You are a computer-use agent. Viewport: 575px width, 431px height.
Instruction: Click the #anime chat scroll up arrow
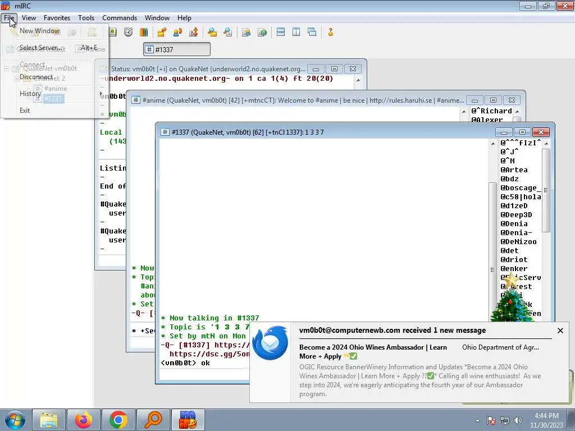click(x=463, y=112)
